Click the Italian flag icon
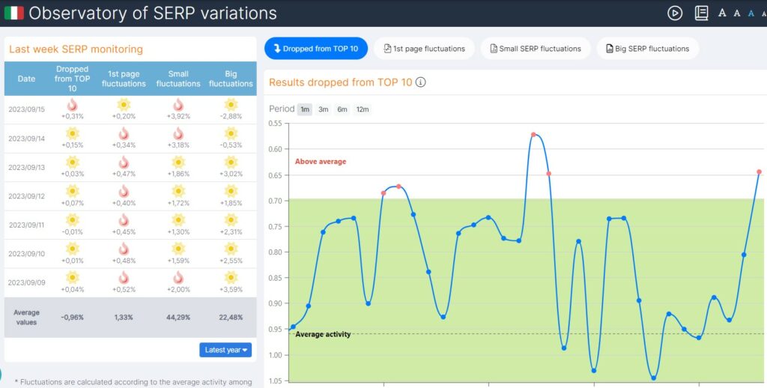The image size is (767, 388). (x=13, y=13)
